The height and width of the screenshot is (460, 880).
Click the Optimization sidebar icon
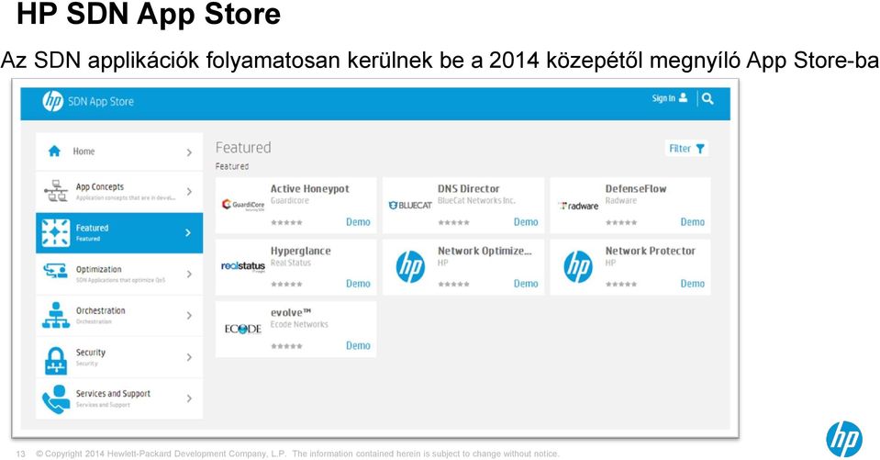[56, 271]
